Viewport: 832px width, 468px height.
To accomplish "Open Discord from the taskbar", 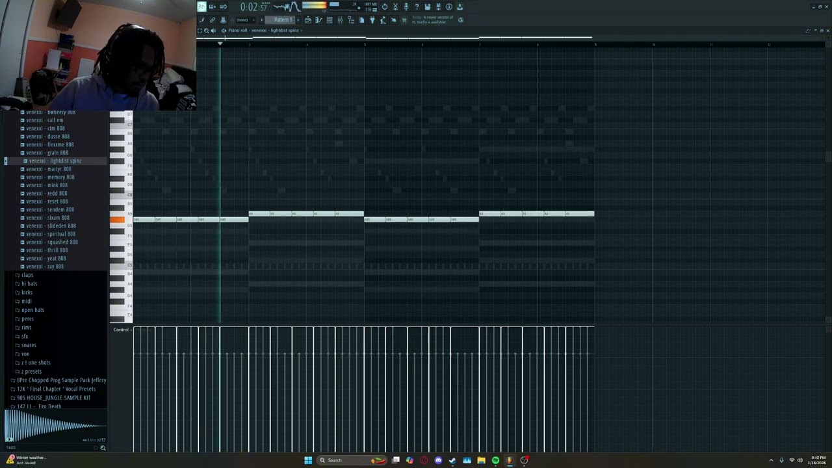I will tap(438, 460).
